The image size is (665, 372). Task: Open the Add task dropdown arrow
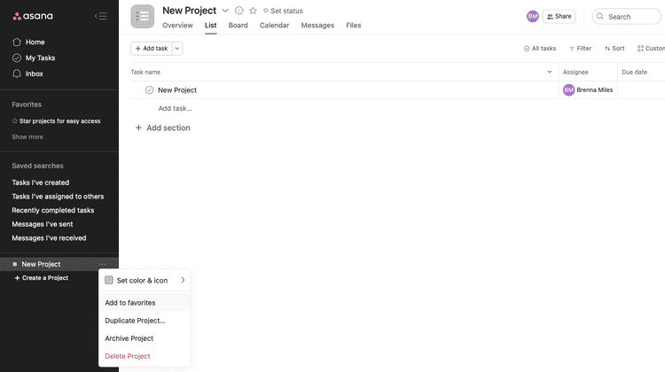tap(177, 49)
